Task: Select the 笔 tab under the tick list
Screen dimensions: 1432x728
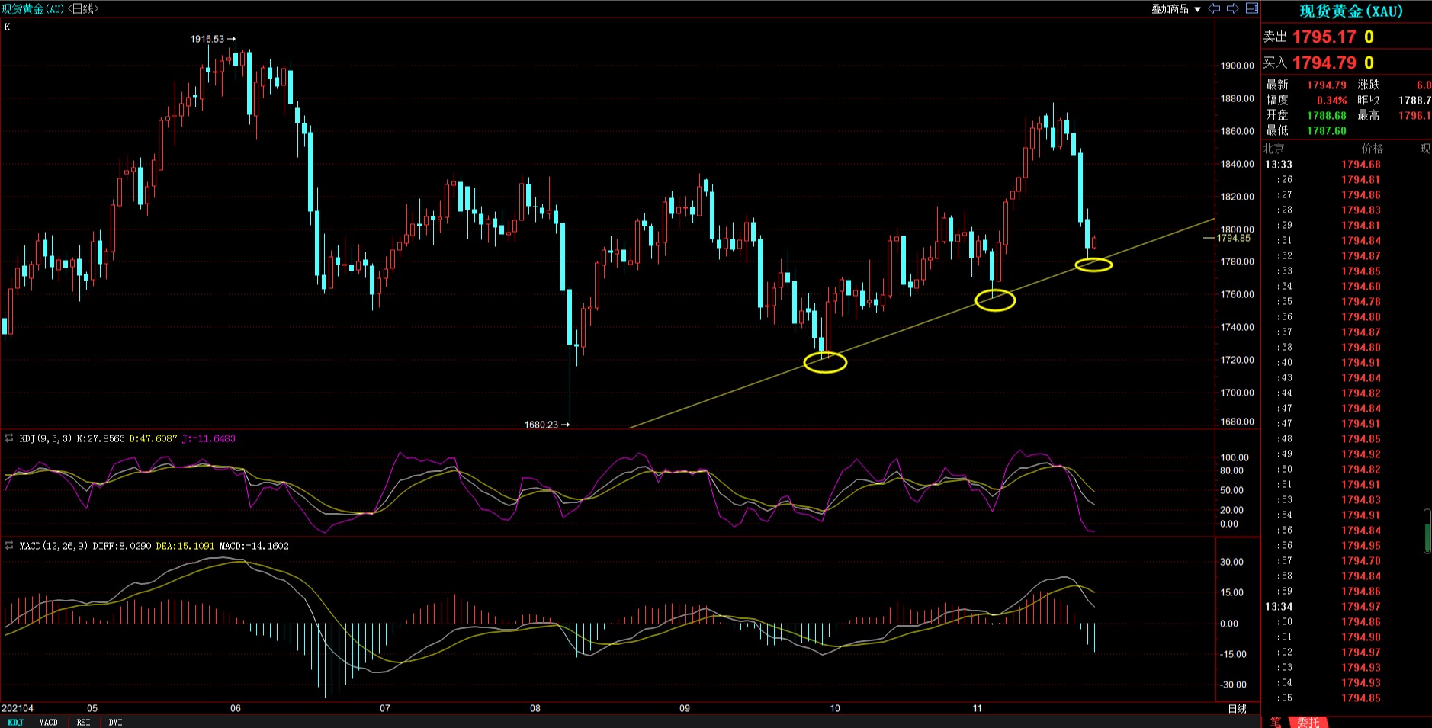Action: (1276, 722)
